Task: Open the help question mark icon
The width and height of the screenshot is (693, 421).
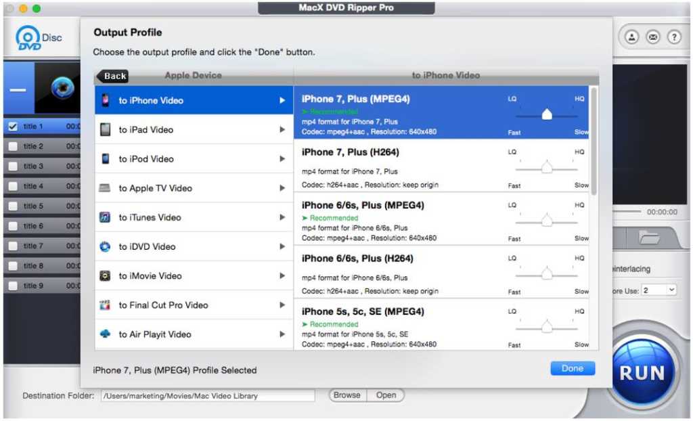Action: (x=674, y=37)
